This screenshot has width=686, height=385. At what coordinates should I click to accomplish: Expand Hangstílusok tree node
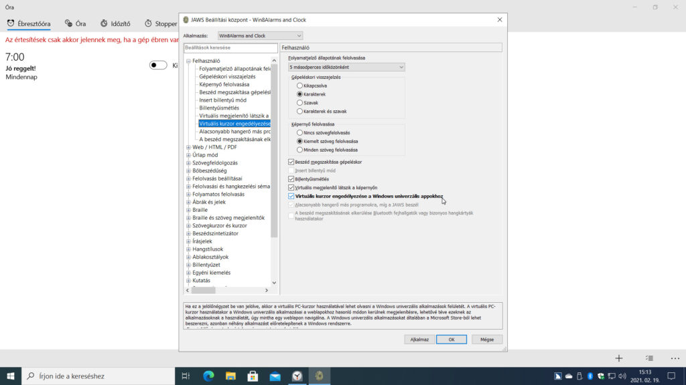click(188, 249)
